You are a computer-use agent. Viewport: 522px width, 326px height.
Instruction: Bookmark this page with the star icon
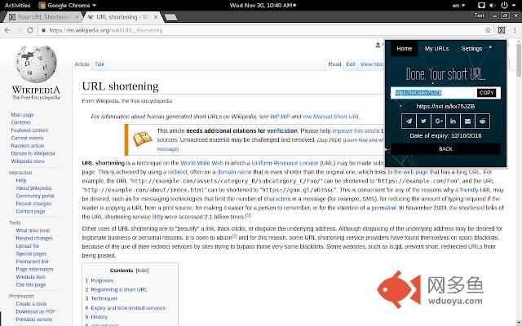point(488,30)
